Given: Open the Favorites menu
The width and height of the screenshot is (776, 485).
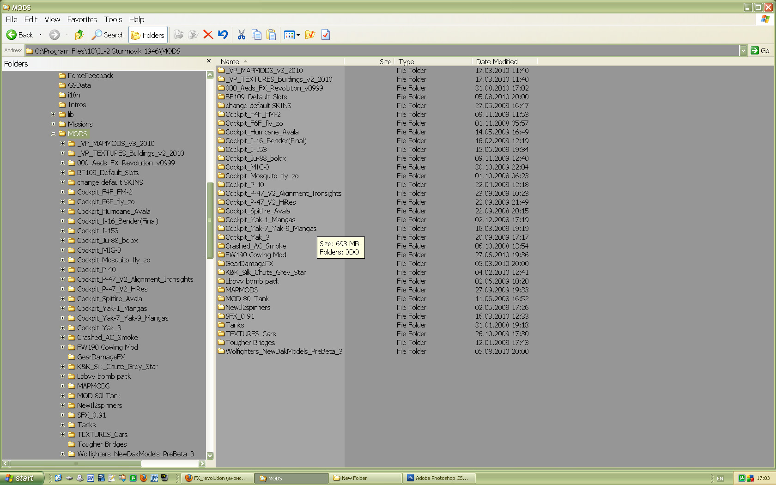Looking at the screenshot, I should click(x=82, y=19).
